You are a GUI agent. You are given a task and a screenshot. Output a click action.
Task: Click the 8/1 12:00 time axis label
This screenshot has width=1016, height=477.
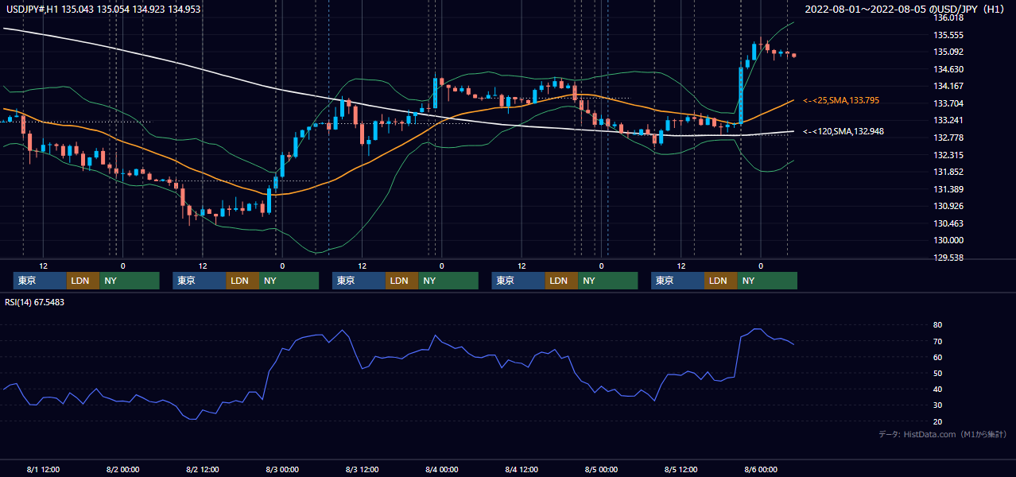pos(43,469)
